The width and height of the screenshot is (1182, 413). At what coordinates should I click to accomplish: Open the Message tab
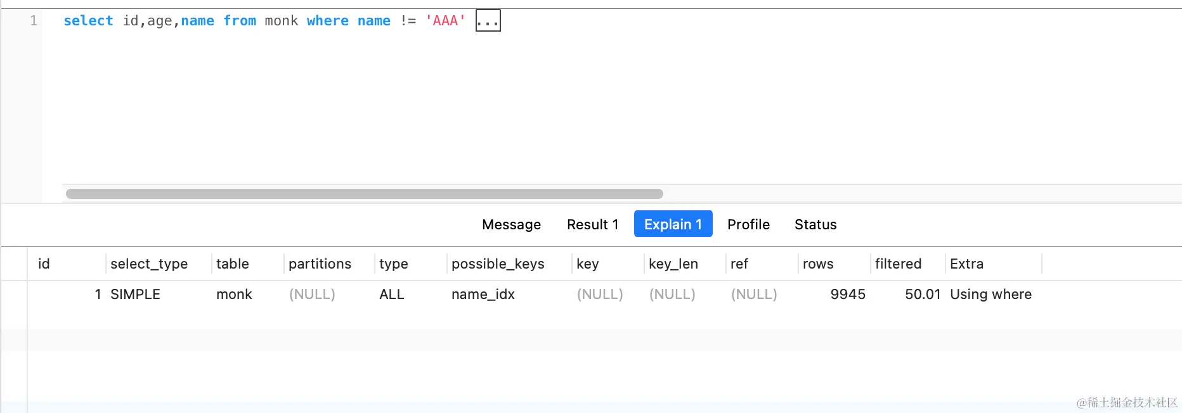[x=511, y=224]
